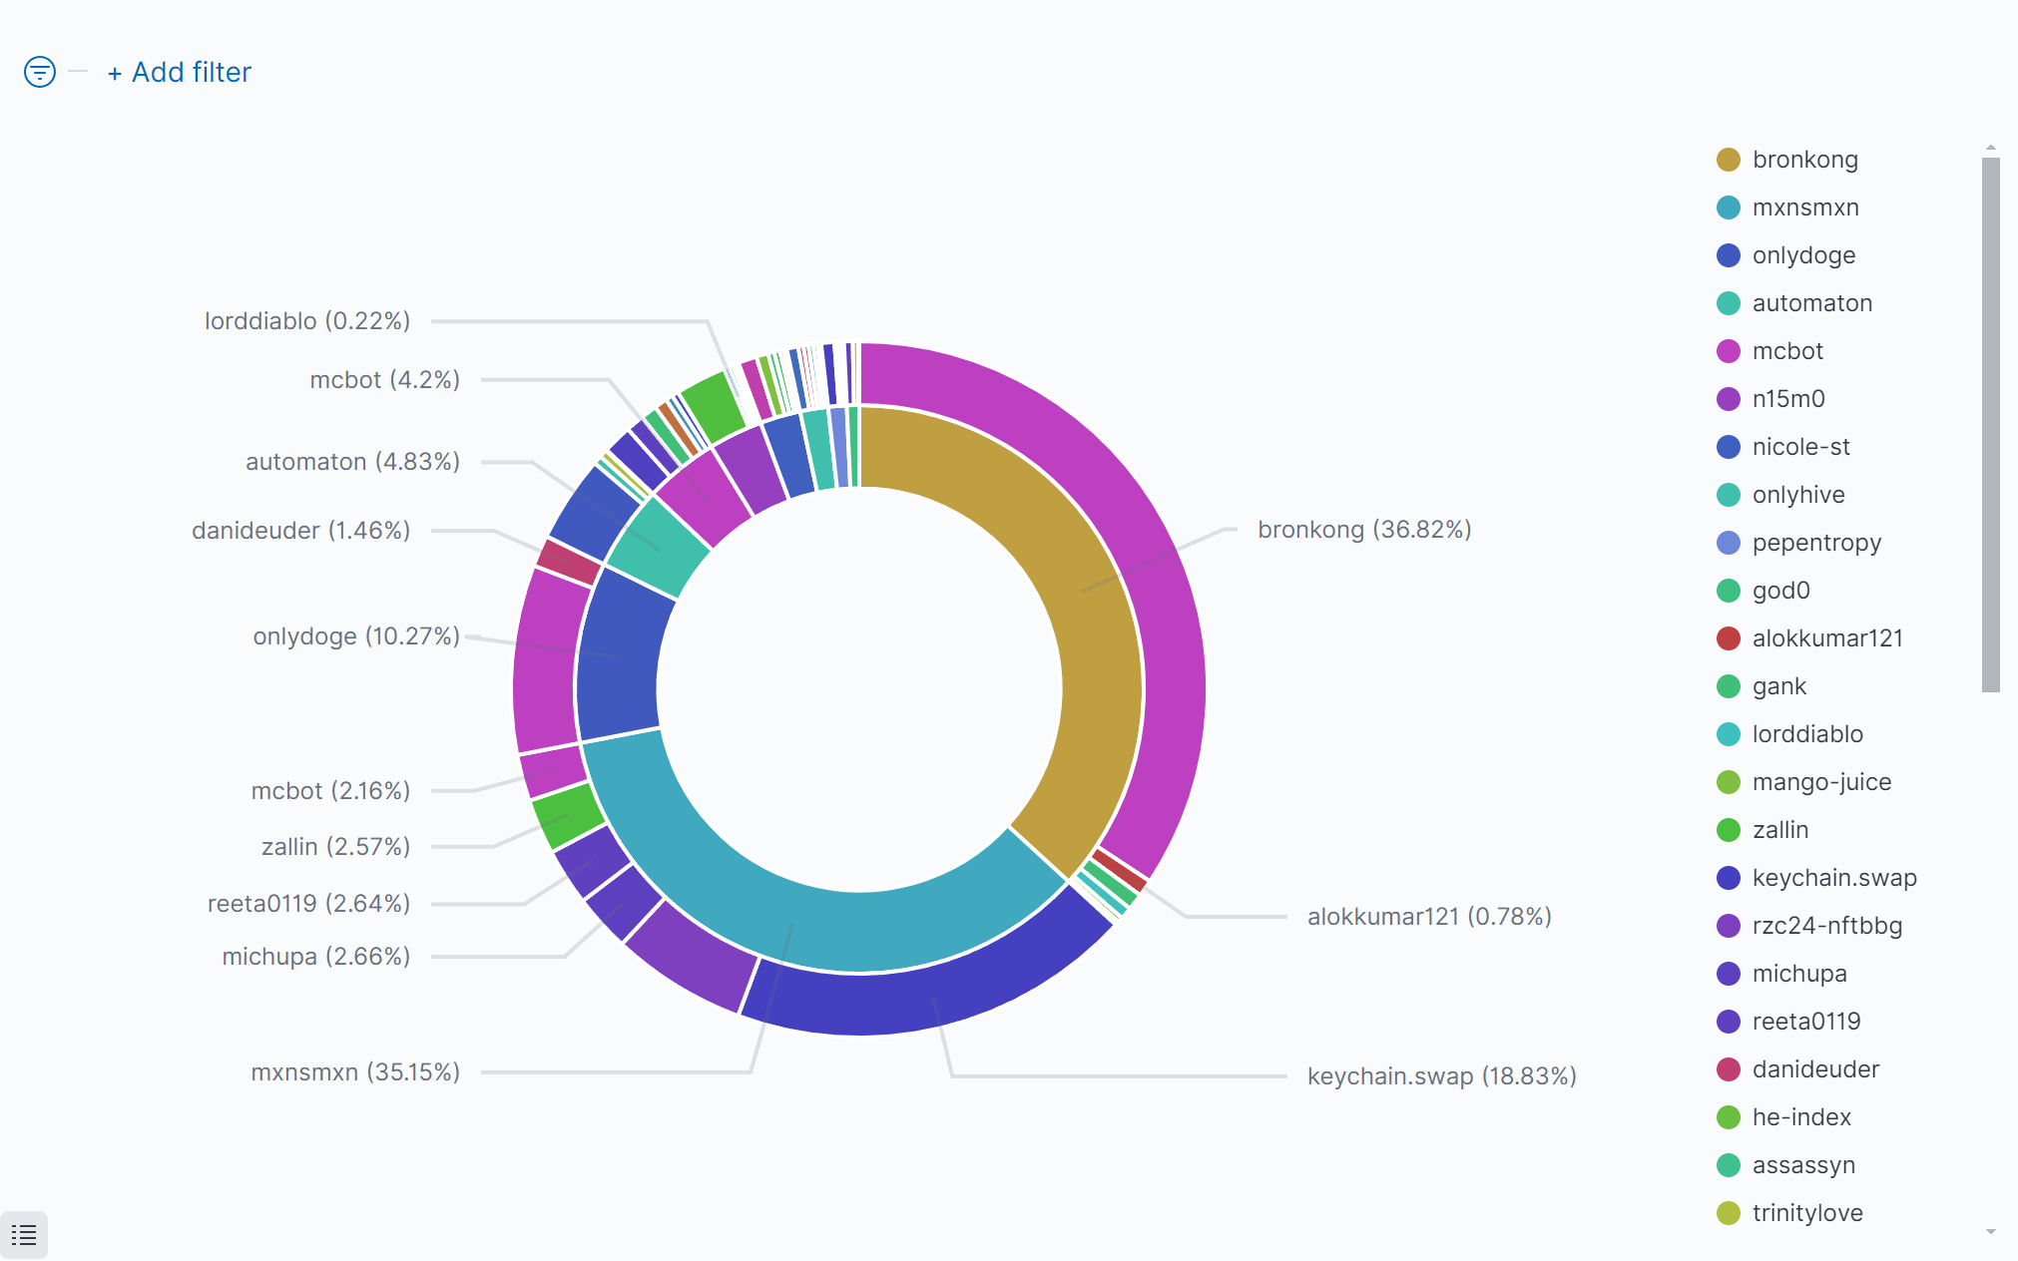
Task: Click the Add filter link
Action: 180,72
